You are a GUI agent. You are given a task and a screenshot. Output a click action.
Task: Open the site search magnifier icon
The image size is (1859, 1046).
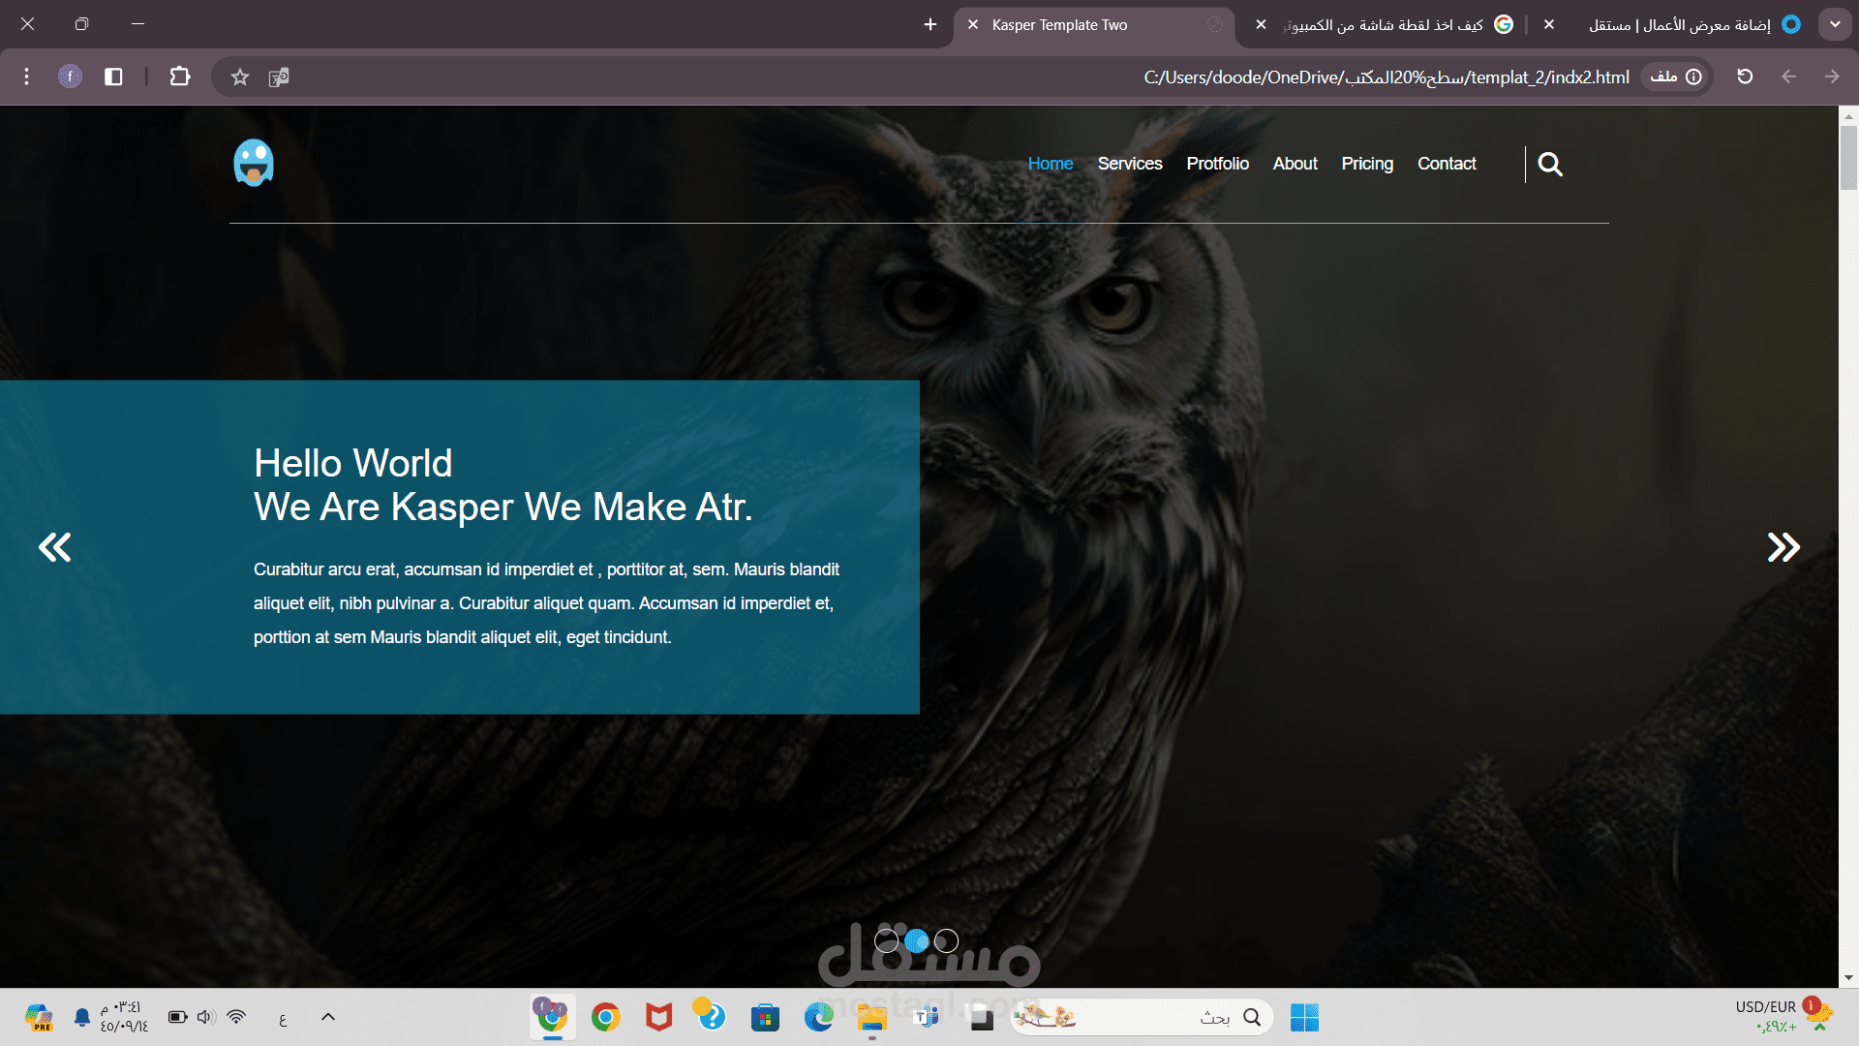tap(1550, 165)
